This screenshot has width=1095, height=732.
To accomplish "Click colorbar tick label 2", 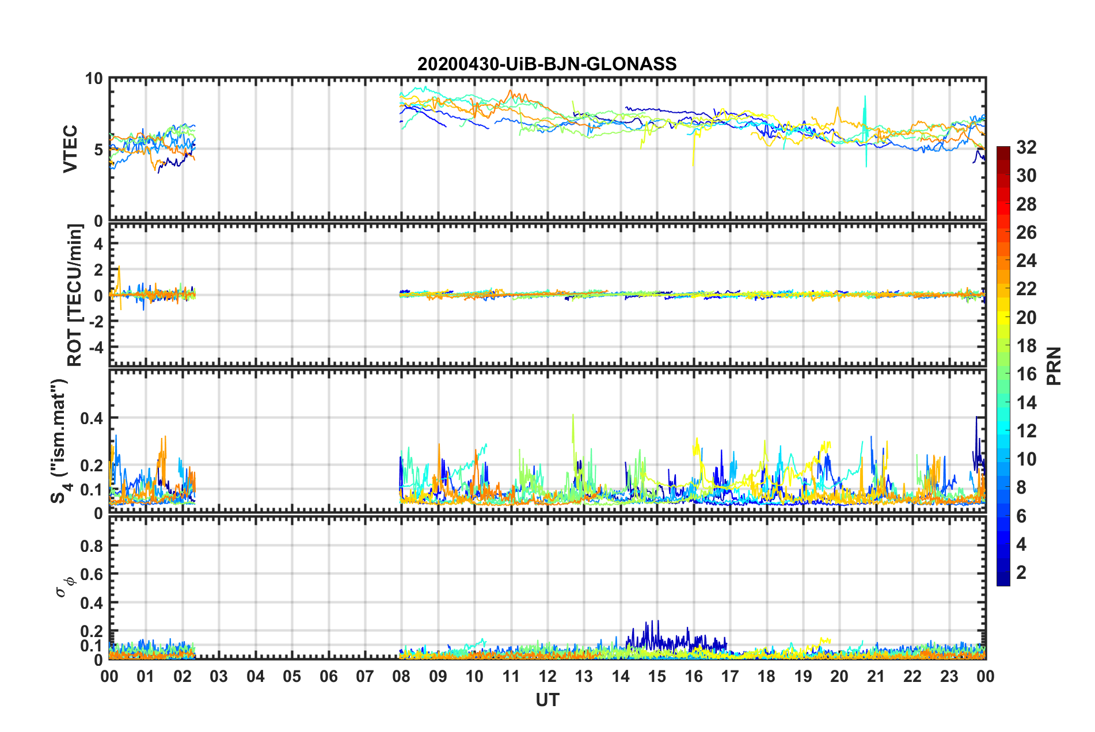I will (1021, 572).
